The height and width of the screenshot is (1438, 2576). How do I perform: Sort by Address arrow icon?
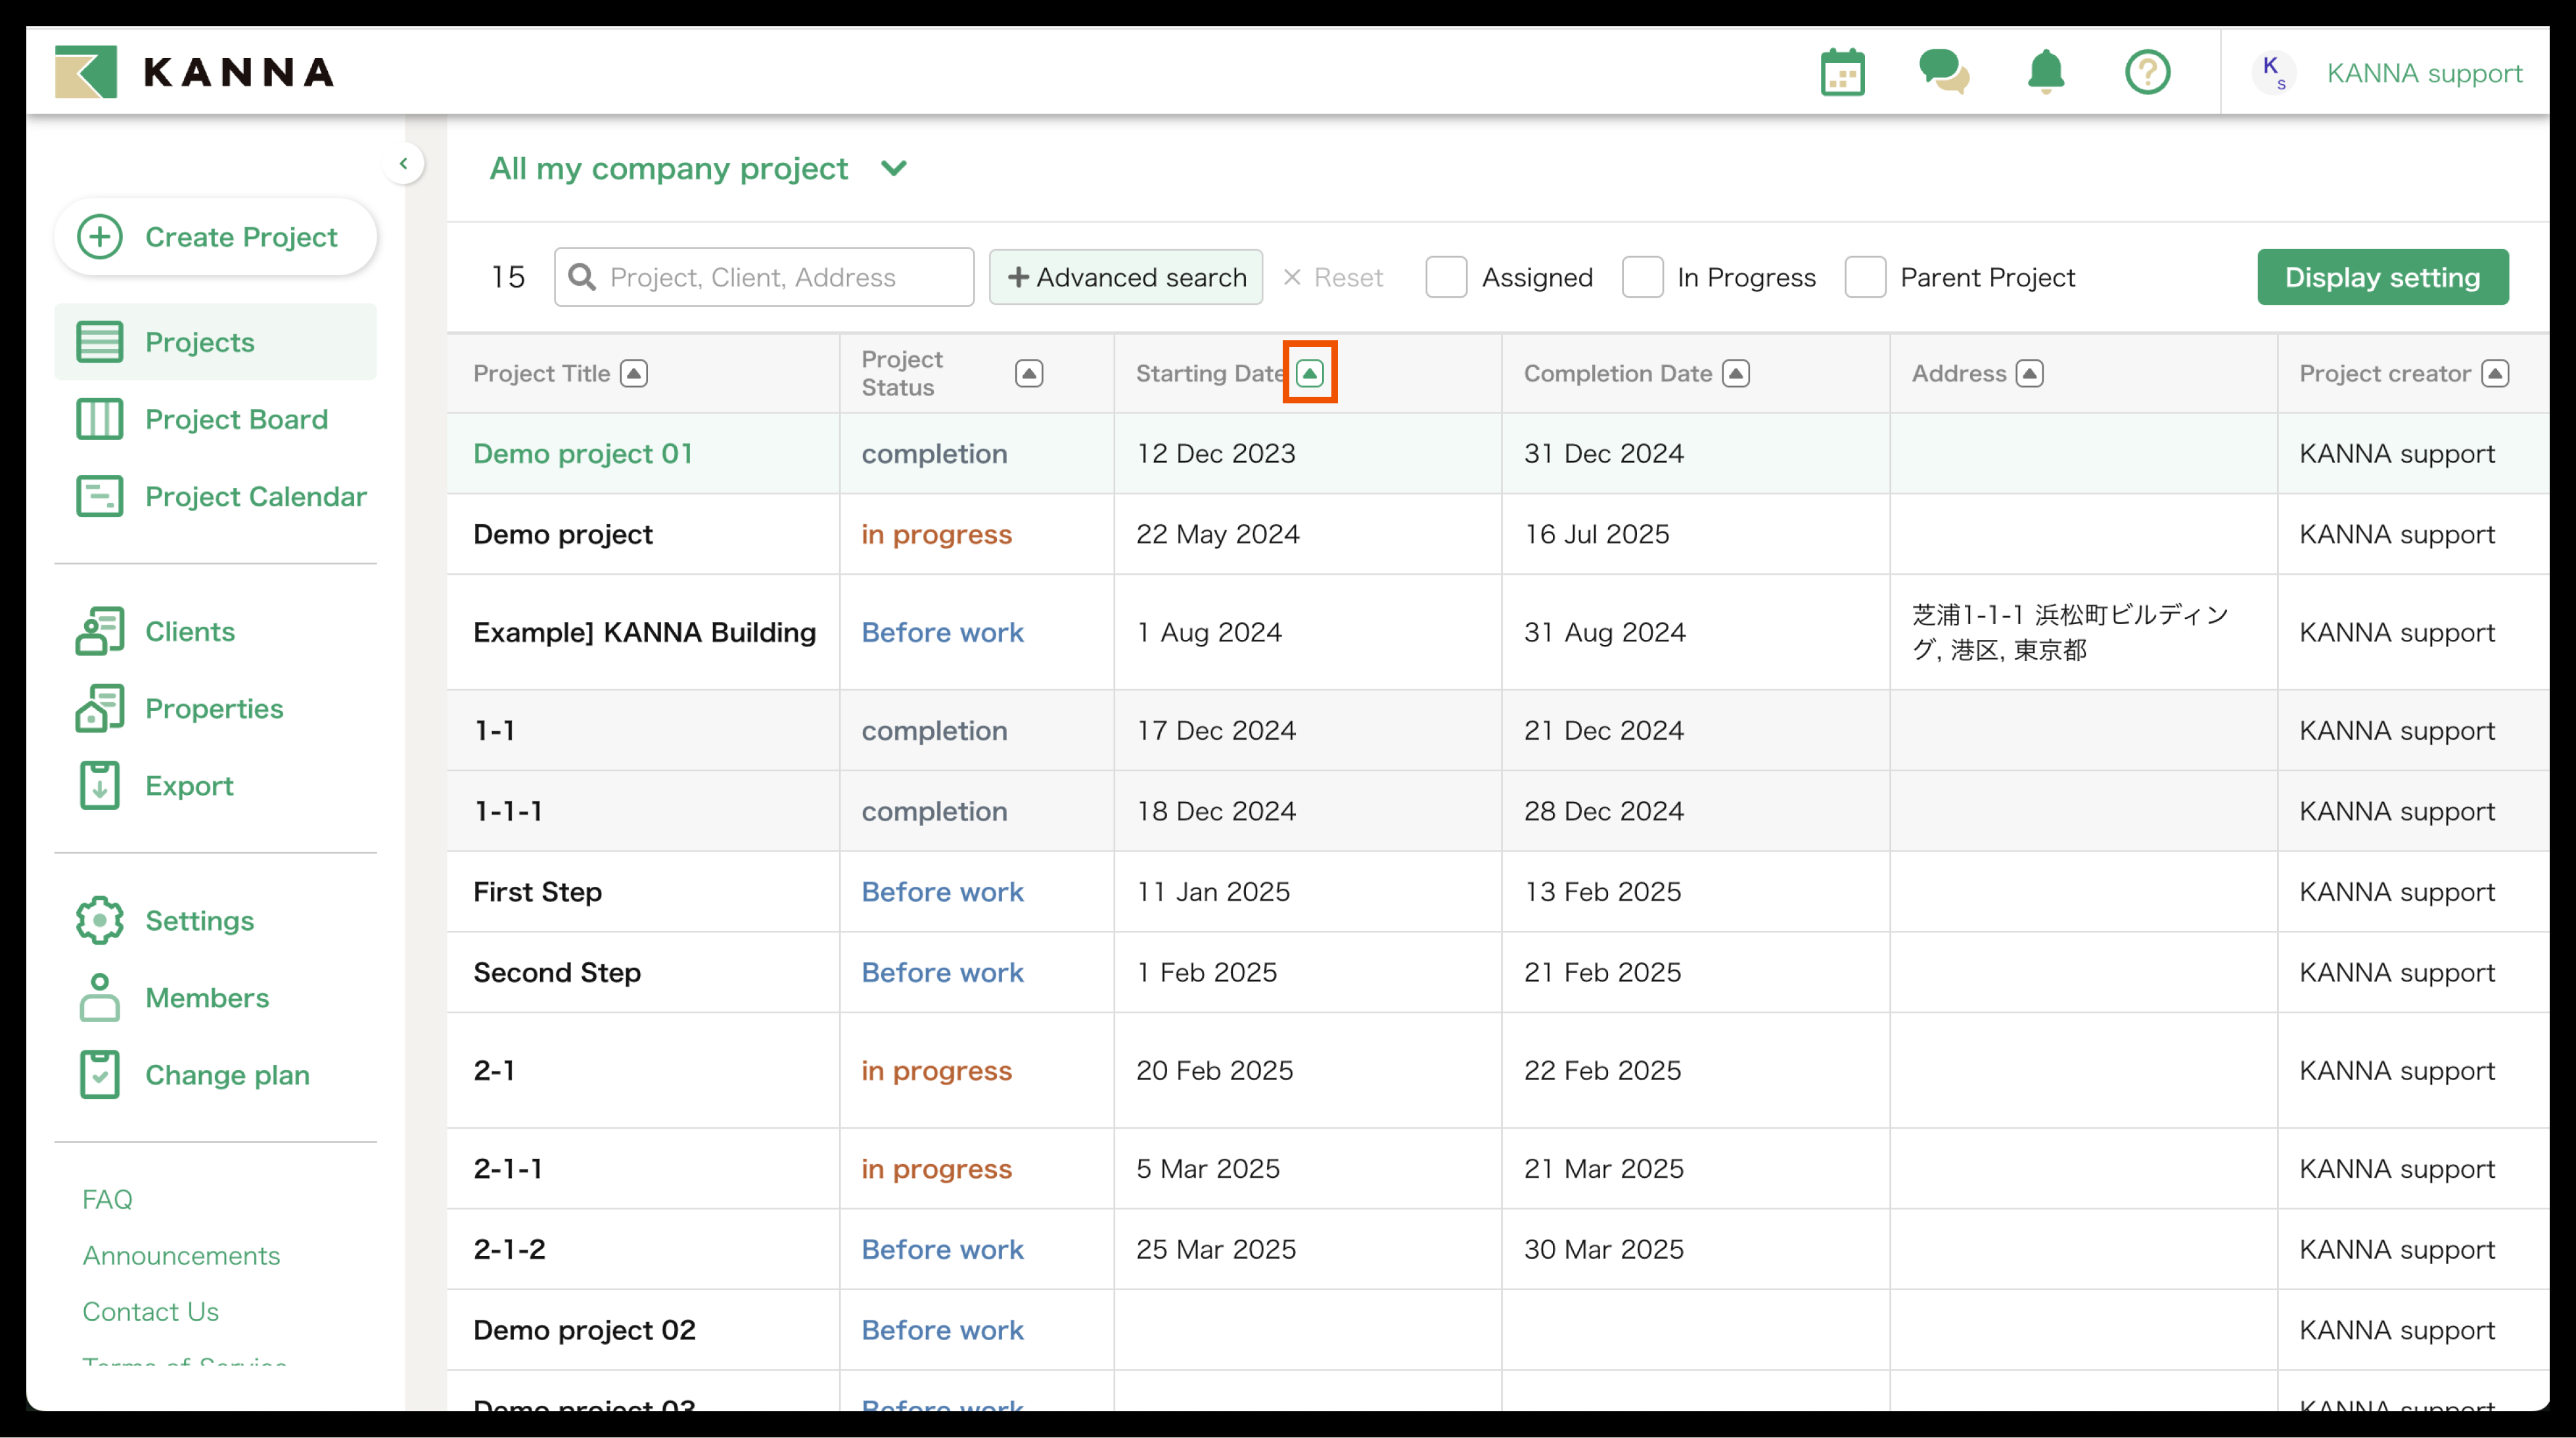tap(2029, 373)
